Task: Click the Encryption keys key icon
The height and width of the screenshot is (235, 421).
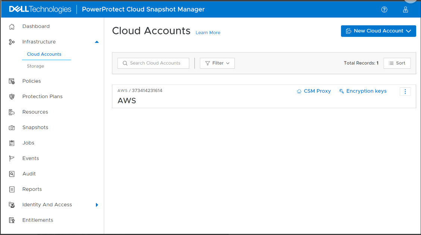Action: coord(342,91)
